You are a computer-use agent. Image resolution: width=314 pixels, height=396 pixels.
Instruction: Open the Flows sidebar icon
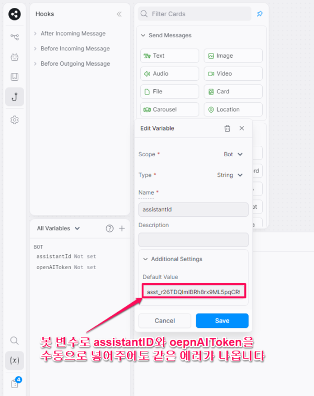(x=15, y=37)
